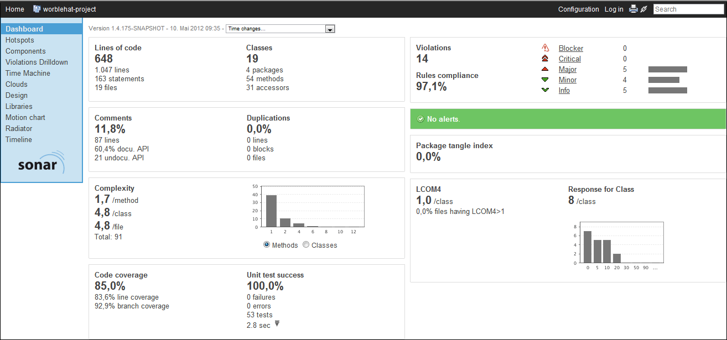The width and height of the screenshot is (727, 340).
Task: Open the Hotspots sidebar item
Action: (19, 40)
